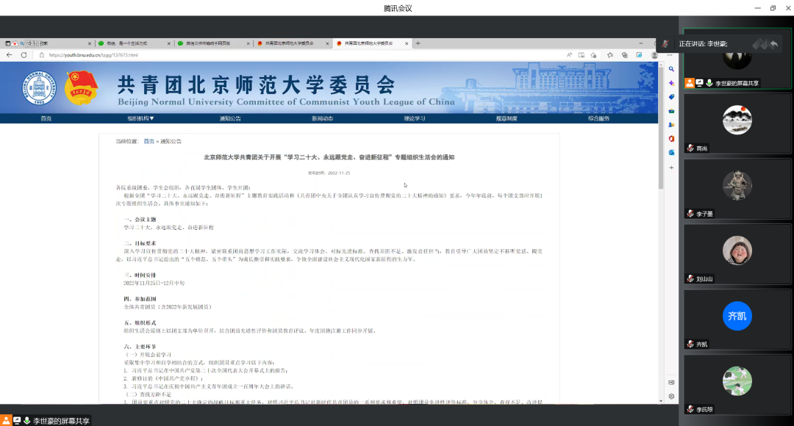The image size is (794, 426).
Task: Open the Office icon in Edge sidebar
Action: click(671, 138)
